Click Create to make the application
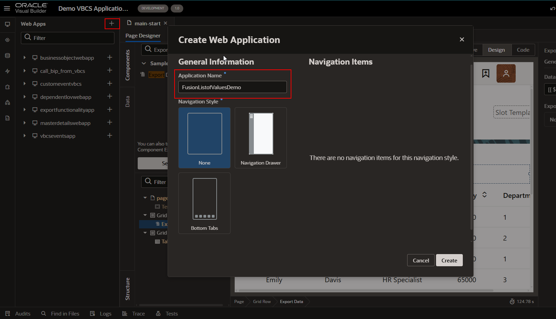 pos(449,260)
